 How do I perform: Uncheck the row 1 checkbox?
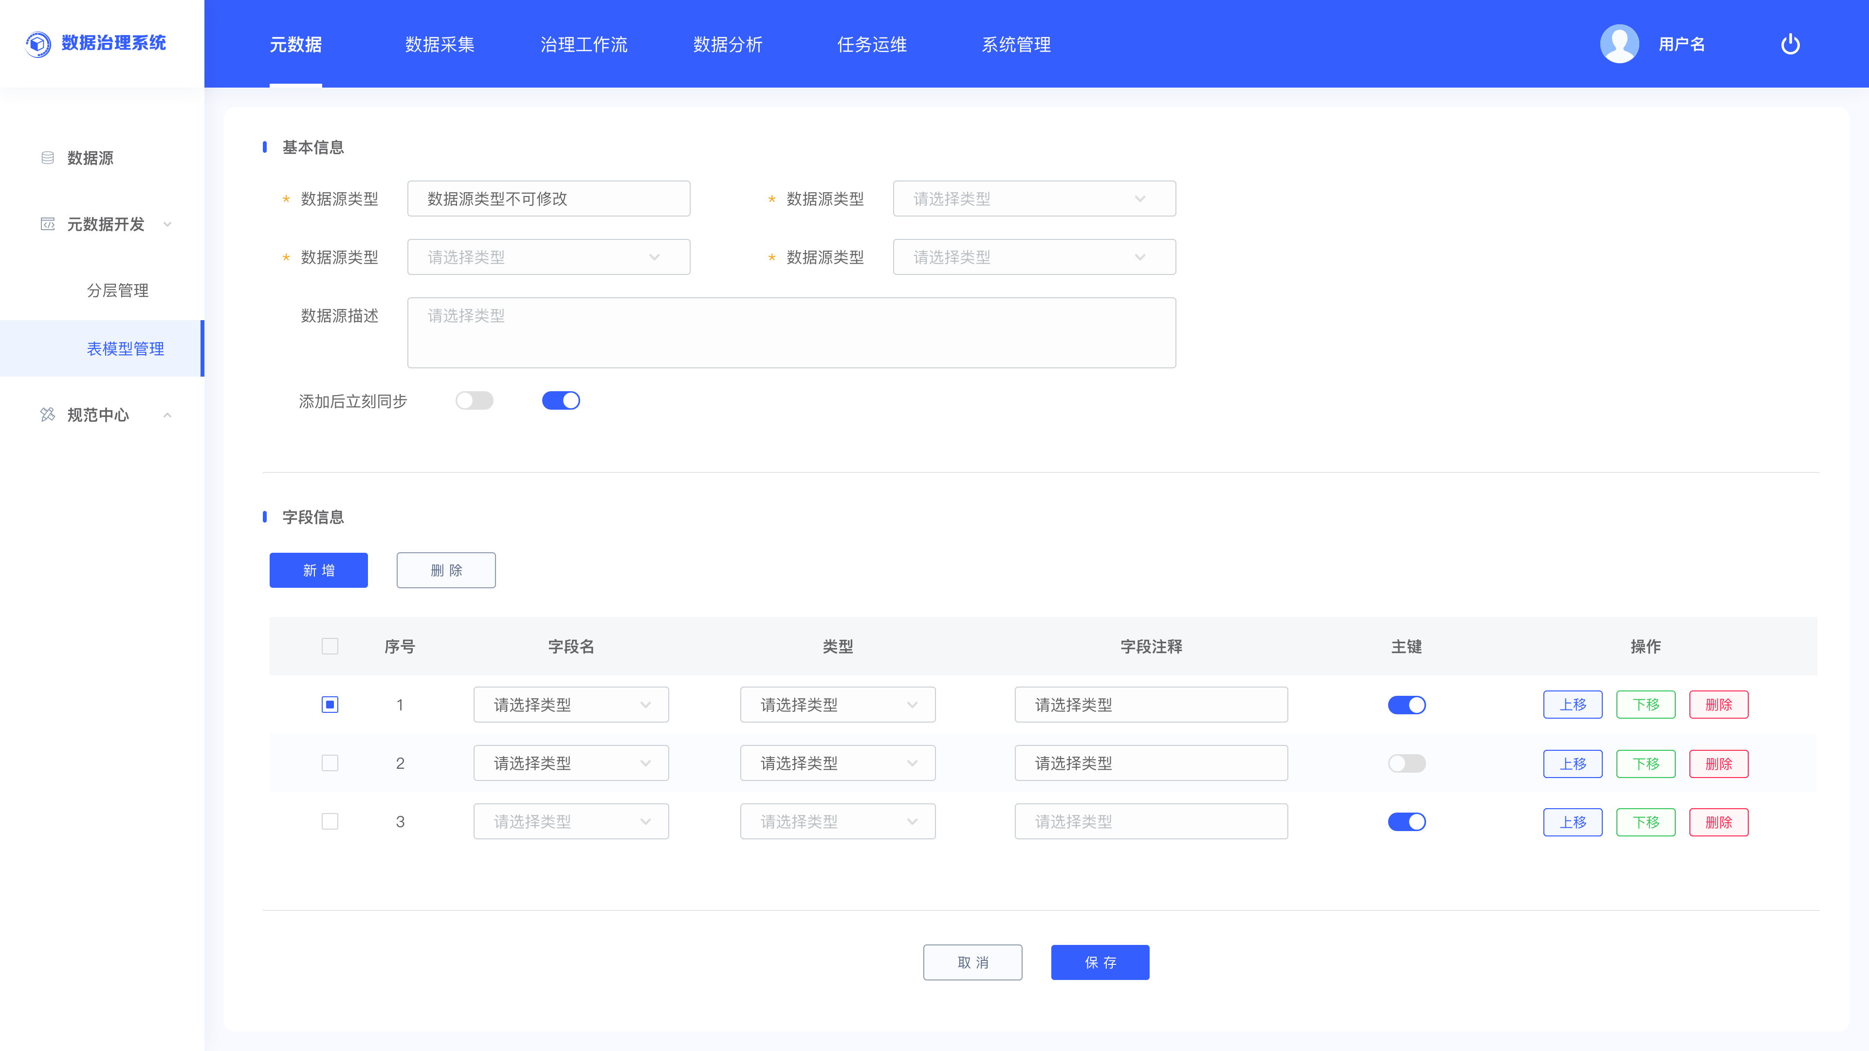330,704
